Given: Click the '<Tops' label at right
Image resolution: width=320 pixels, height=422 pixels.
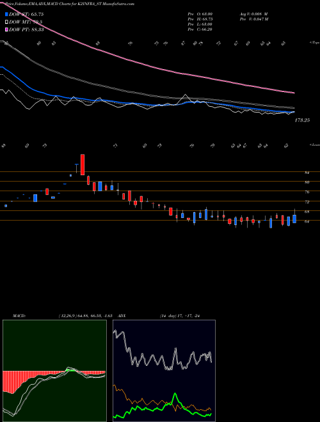Looking at the screenshot, I should [x=314, y=43].
